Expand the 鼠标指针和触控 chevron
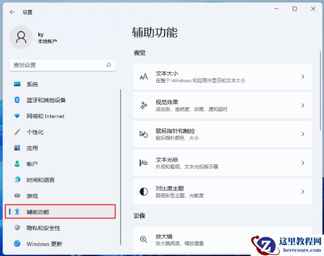The image size is (324, 256). coord(303,134)
